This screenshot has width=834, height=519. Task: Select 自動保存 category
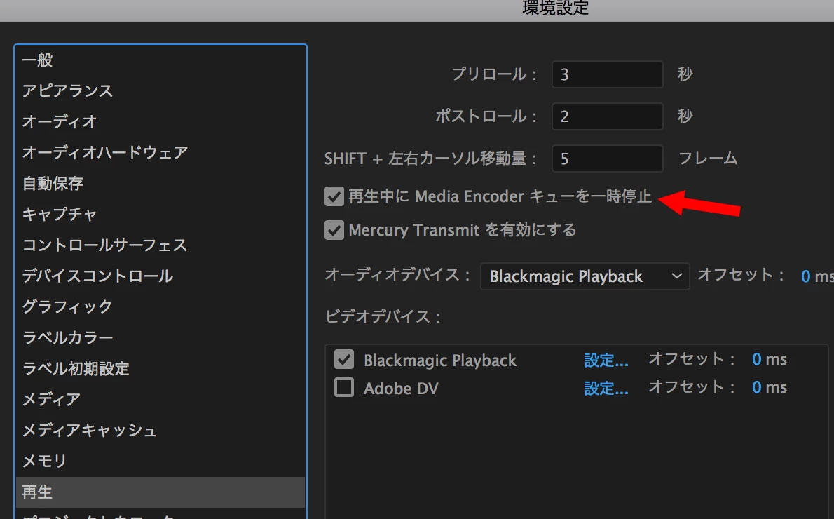pos(160,184)
